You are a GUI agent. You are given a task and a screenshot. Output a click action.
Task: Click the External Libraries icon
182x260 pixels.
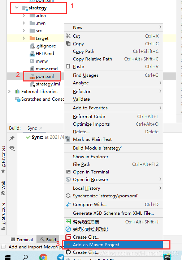[x=18, y=91]
